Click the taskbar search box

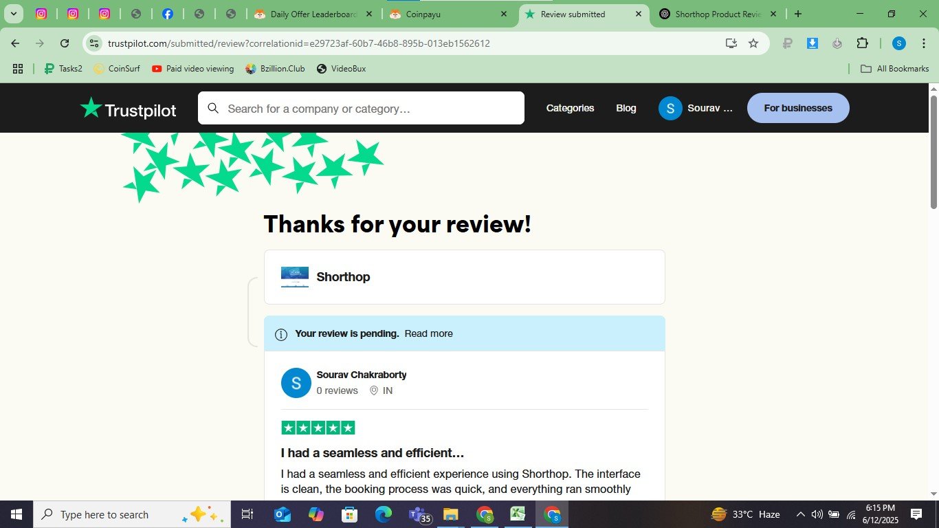(132, 514)
